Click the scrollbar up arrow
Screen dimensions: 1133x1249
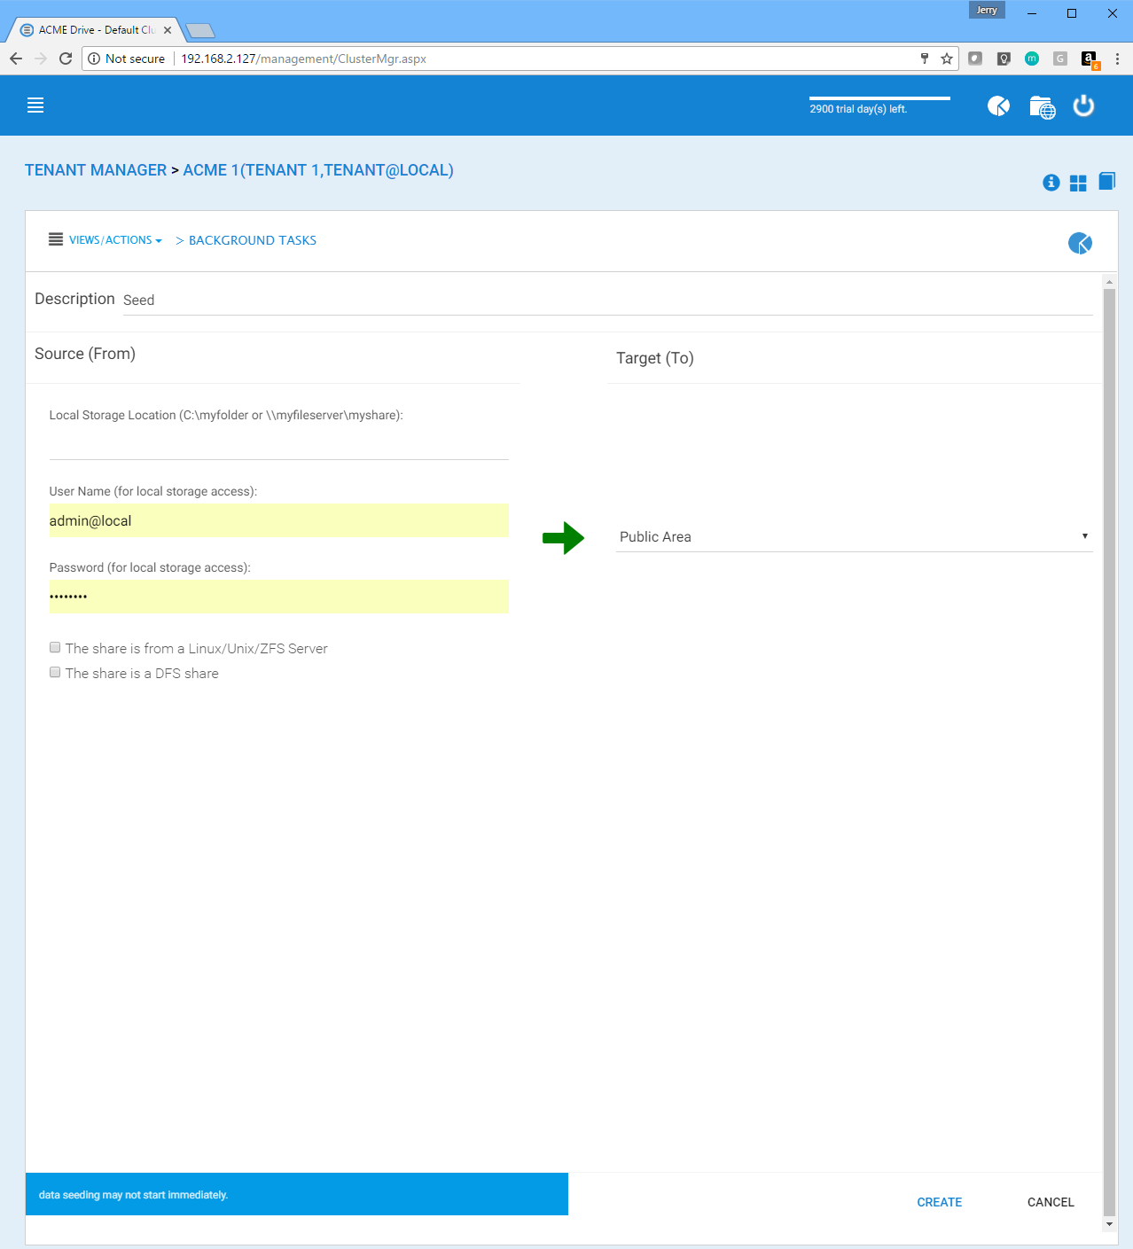(x=1109, y=282)
